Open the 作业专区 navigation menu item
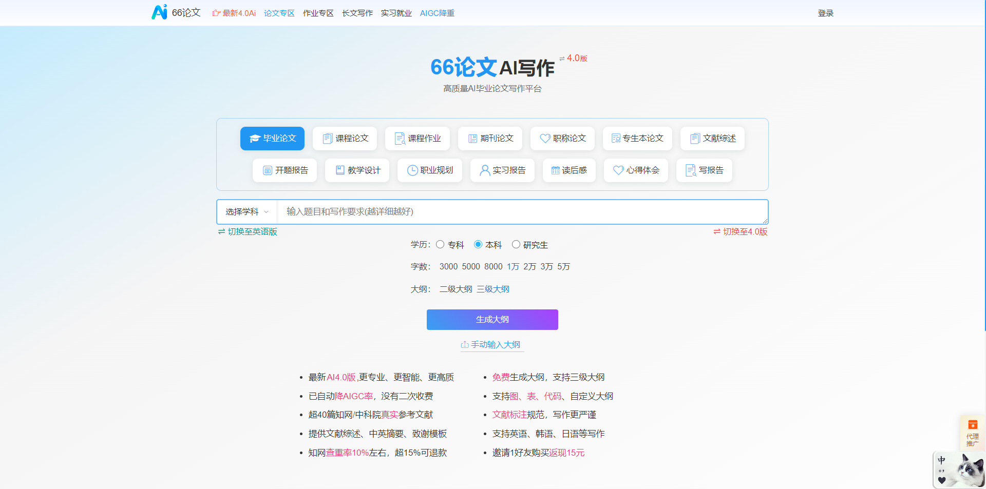 pyautogui.click(x=318, y=13)
